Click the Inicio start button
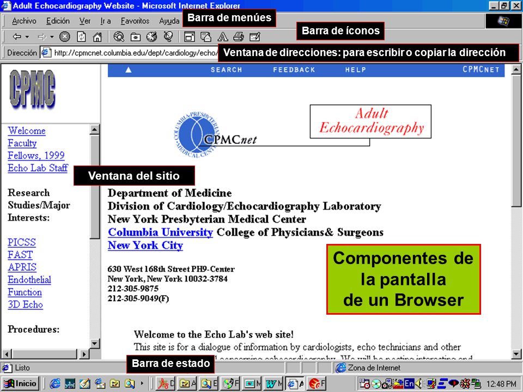 pos(21,384)
